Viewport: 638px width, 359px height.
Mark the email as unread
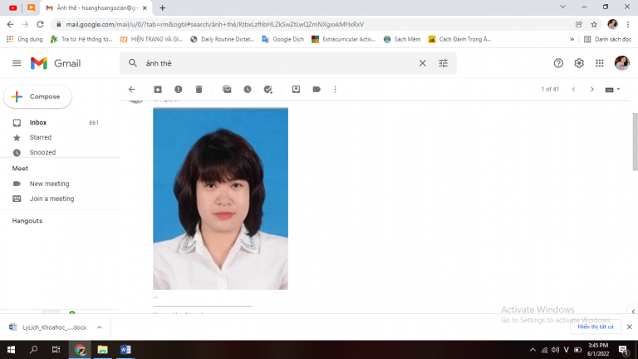pyautogui.click(x=227, y=89)
